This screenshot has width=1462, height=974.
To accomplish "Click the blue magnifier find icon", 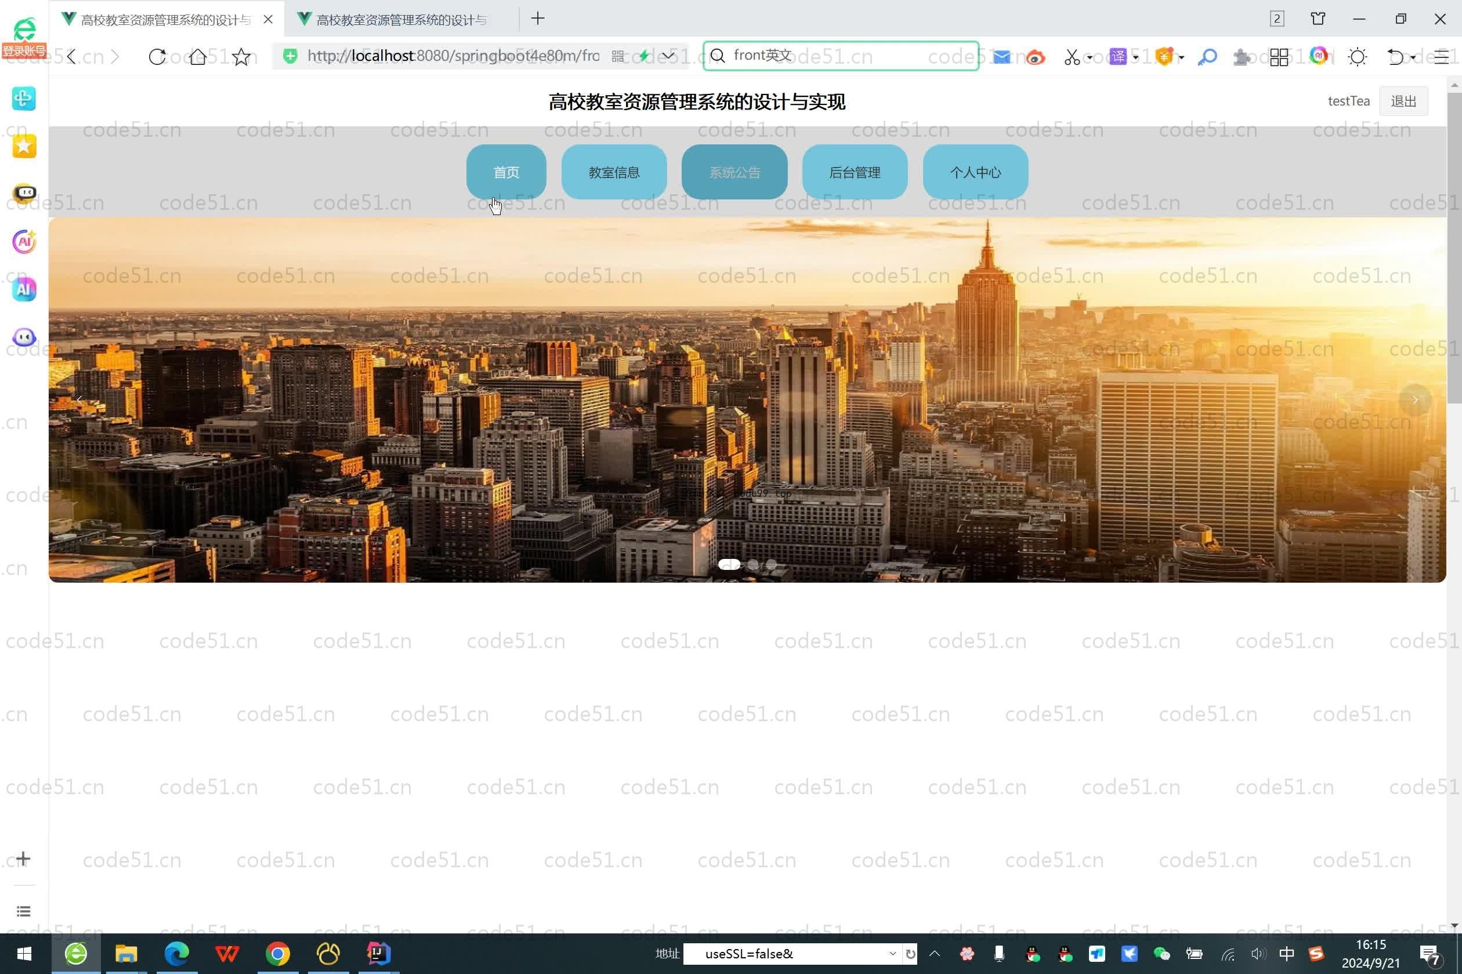I will point(1207,57).
